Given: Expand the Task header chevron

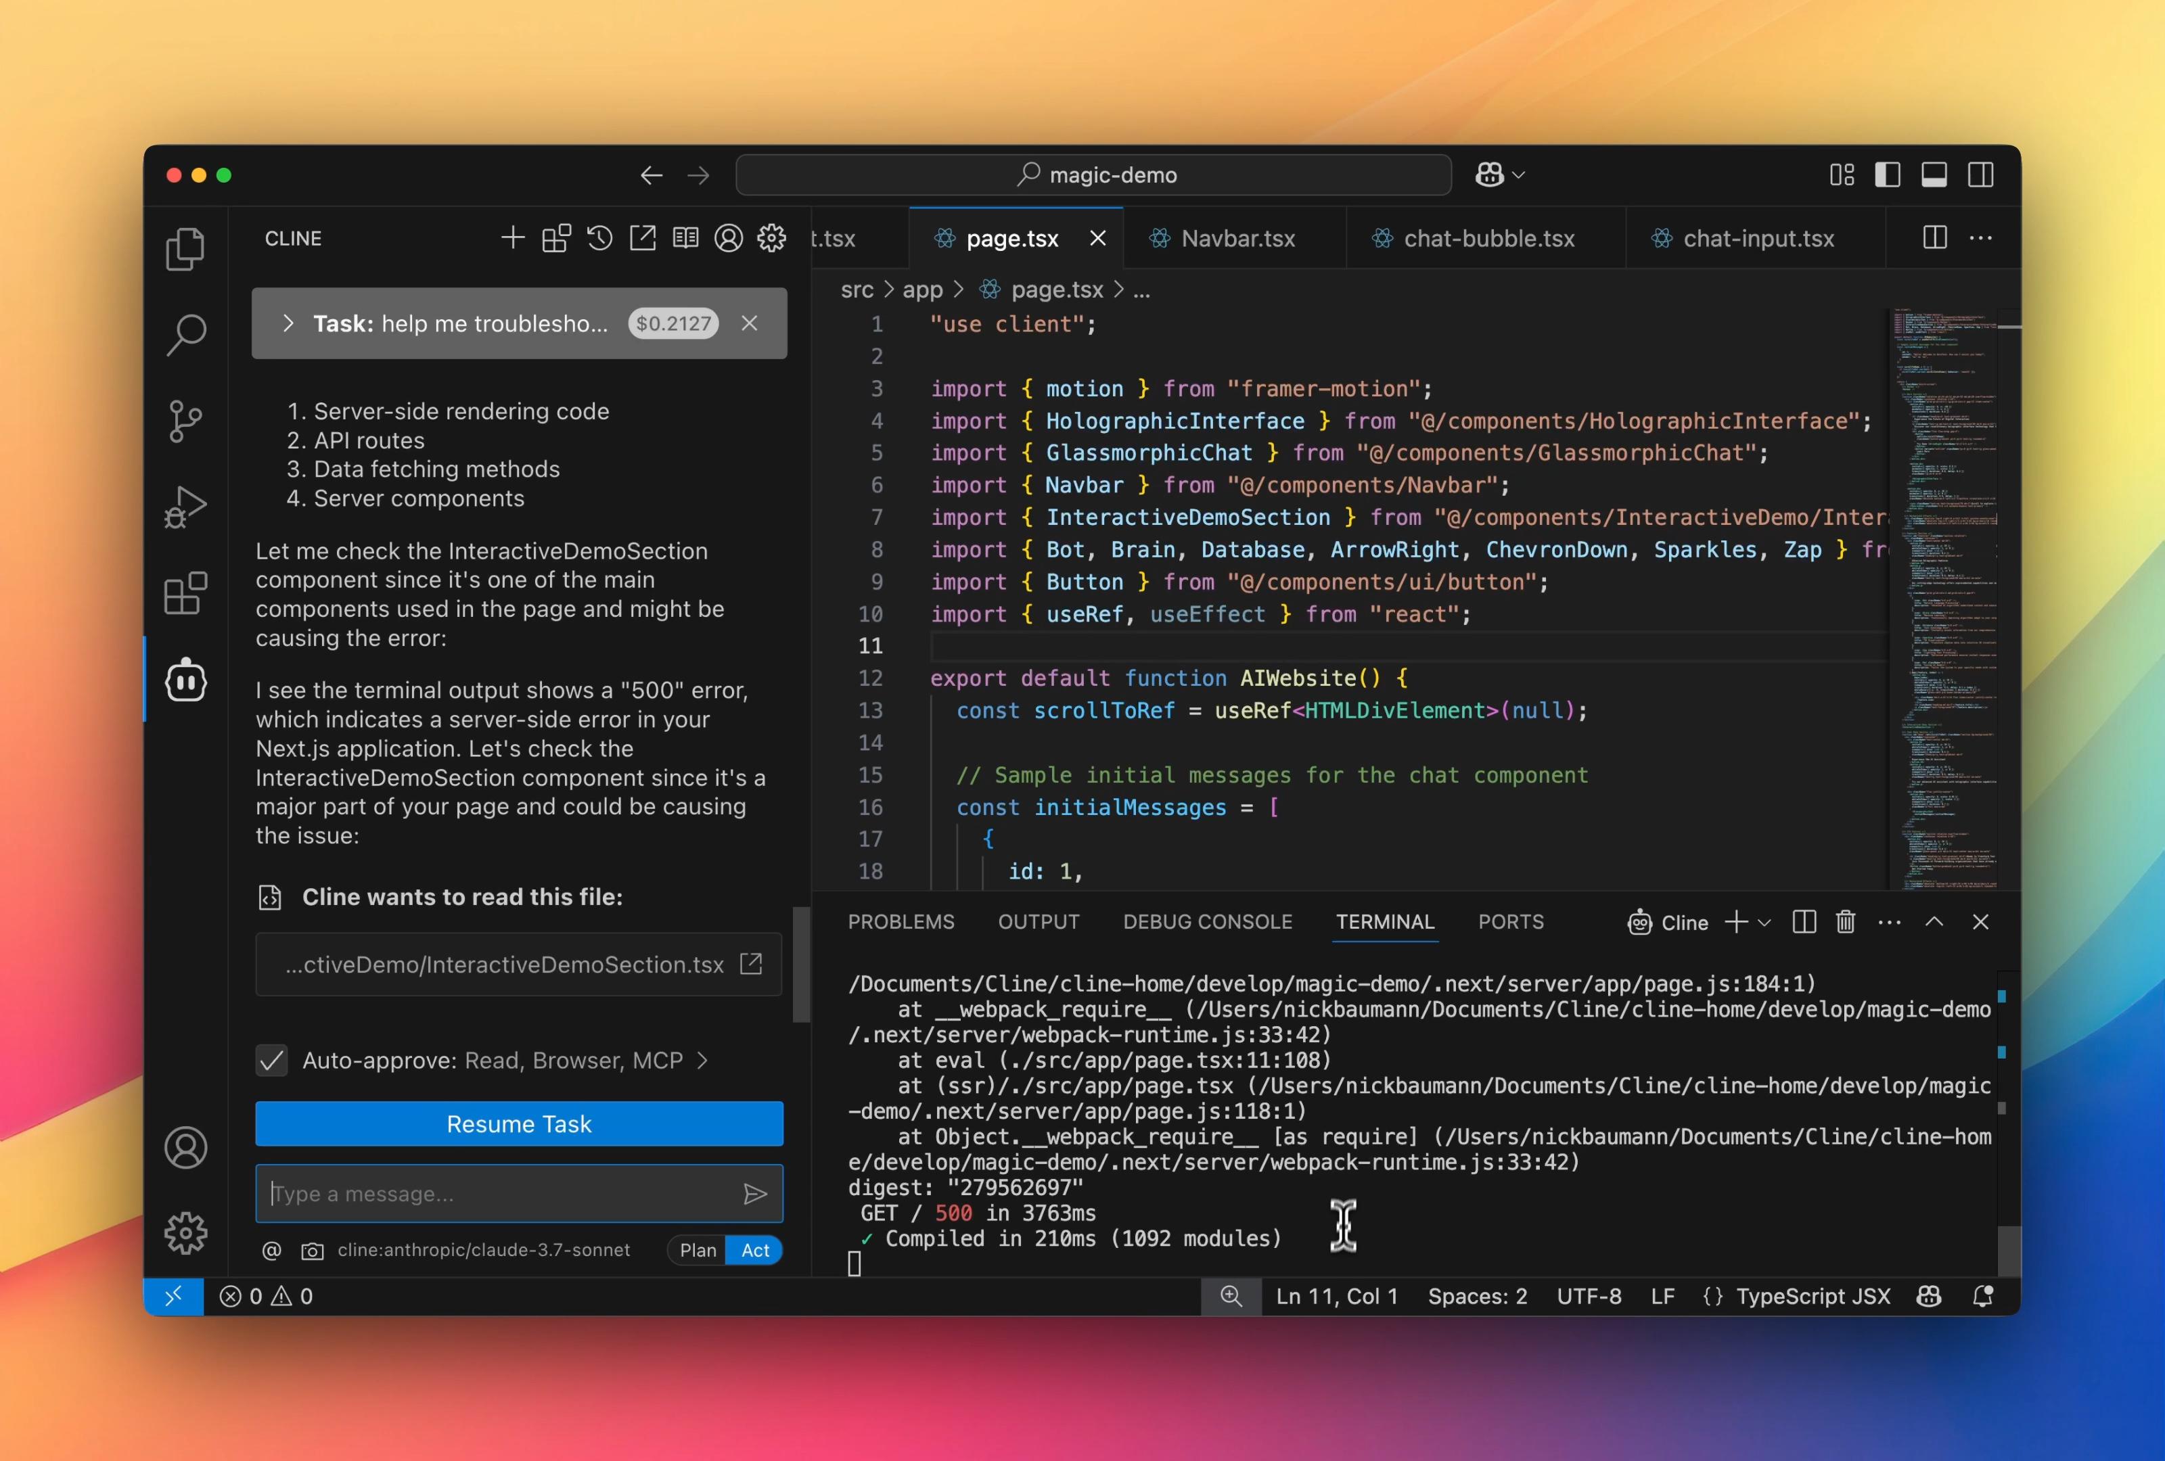Looking at the screenshot, I should [x=289, y=323].
